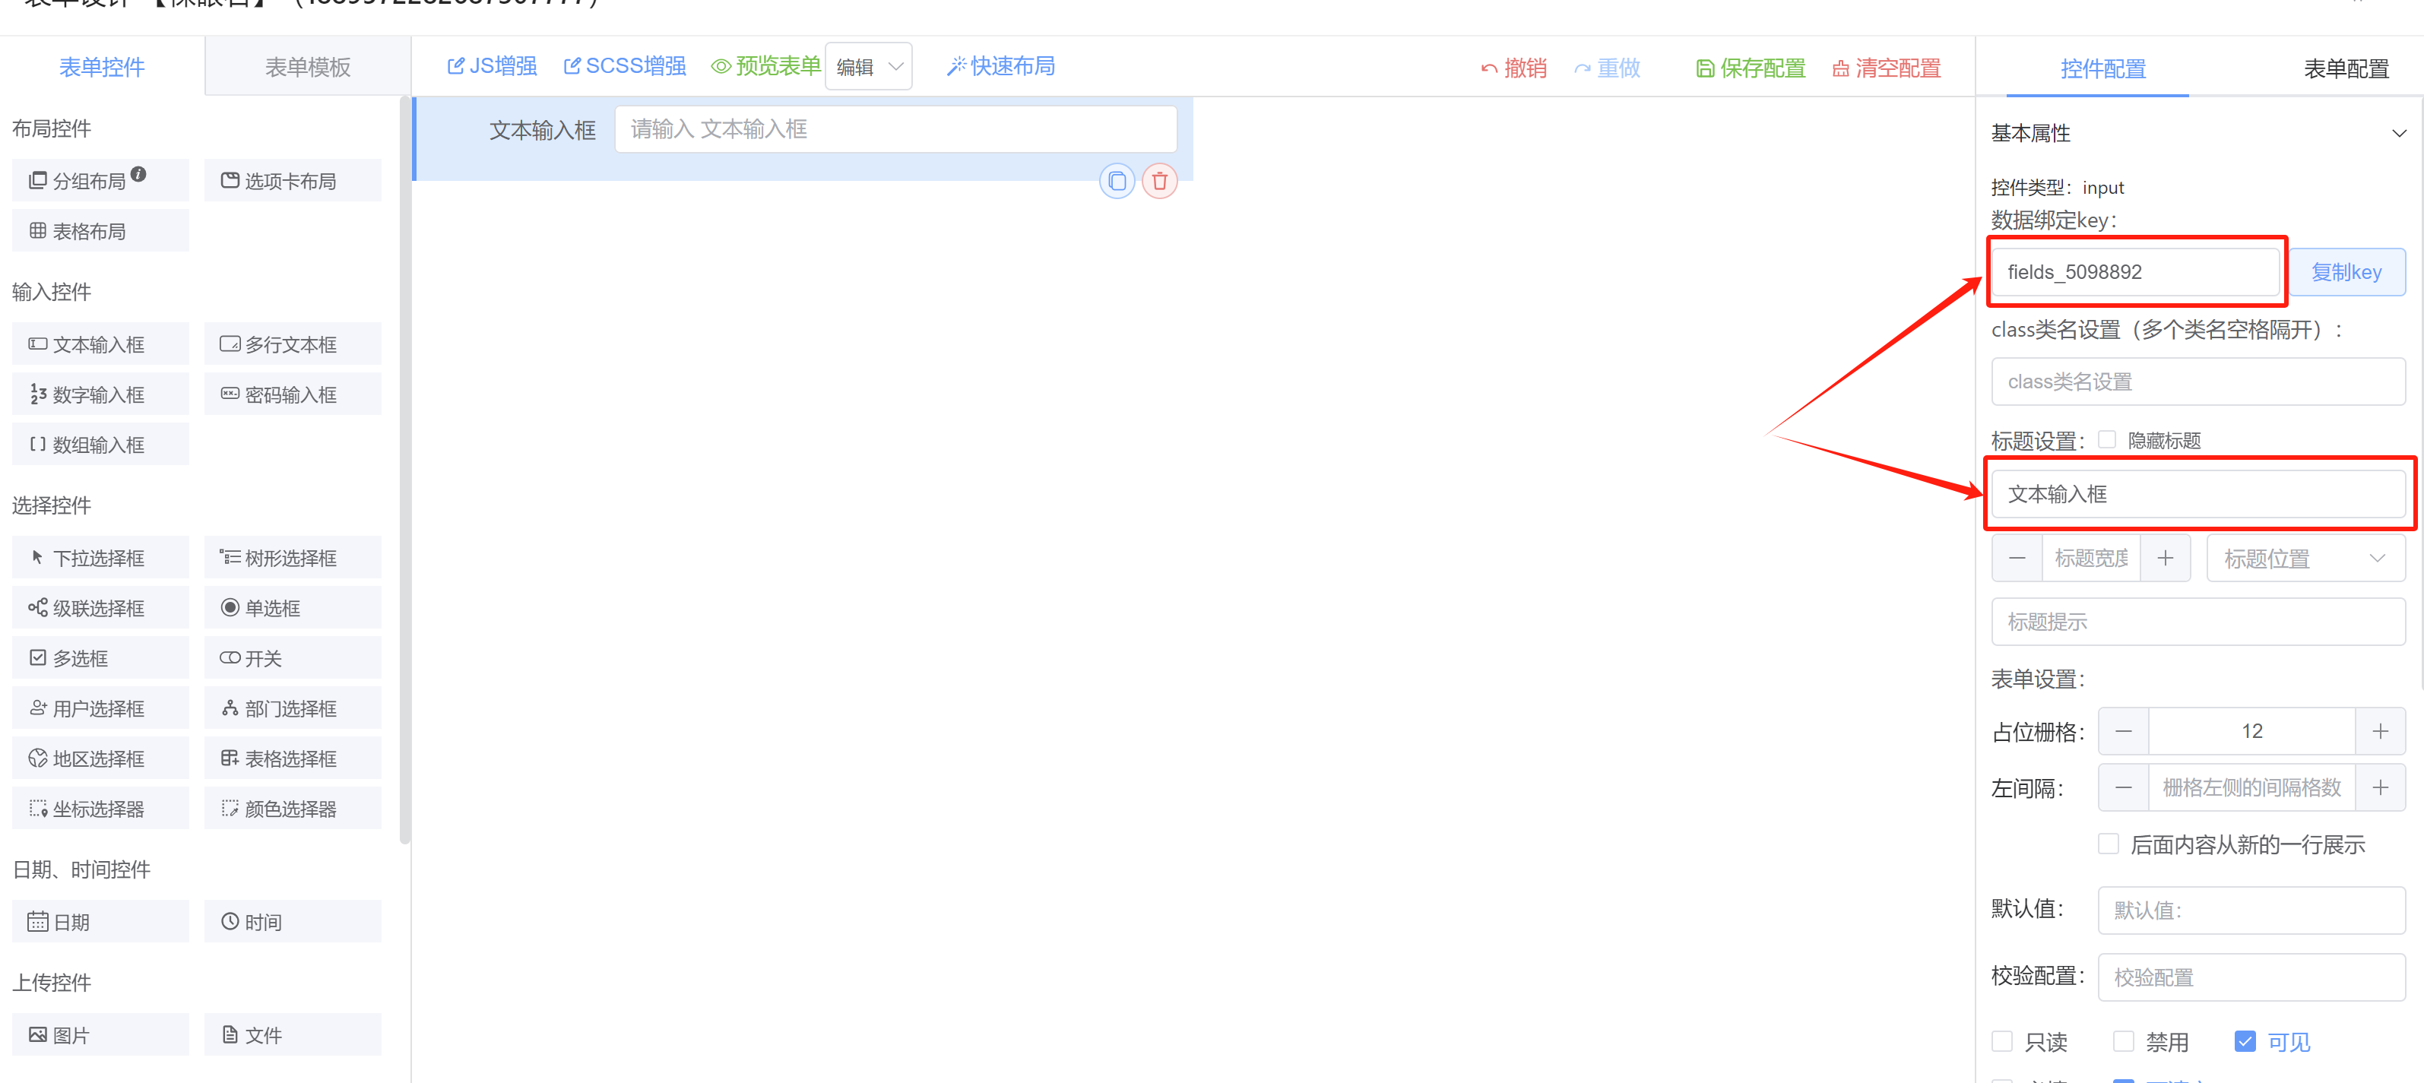Screen dimensions: 2424x1083
Task: Click the save configuration (保存配置) icon button
Action: 1751,68
